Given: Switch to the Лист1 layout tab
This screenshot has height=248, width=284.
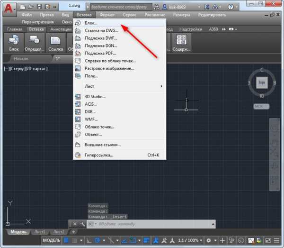Looking at the screenshot, I should pos(40,232).
